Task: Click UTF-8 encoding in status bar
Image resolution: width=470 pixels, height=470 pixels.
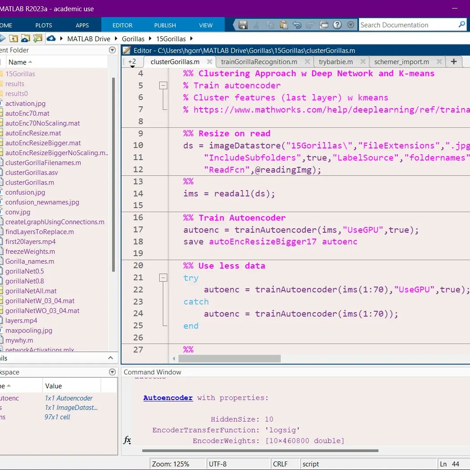Action: tap(218, 464)
